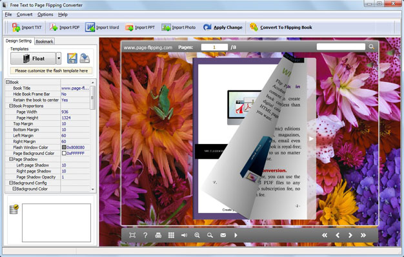Select the Design Setting tab
Viewport: 404px width, 257px height.
click(x=19, y=41)
